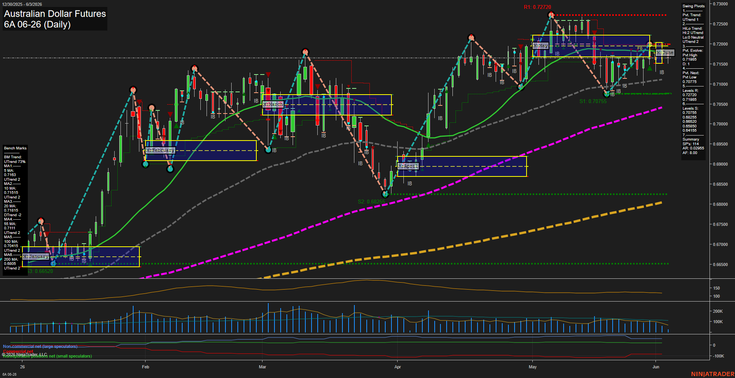The height and width of the screenshot is (378, 735).
Task: Click the Pvt Low 0.70775 value
Action: point(689,81)
